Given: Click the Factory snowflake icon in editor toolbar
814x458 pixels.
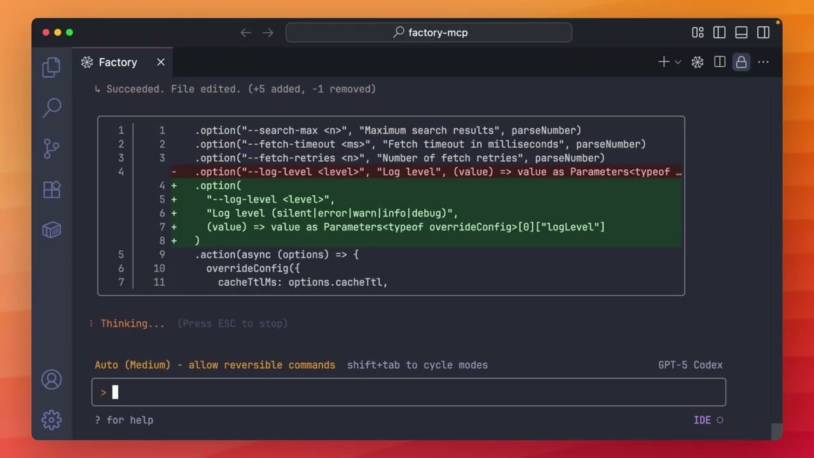Looking at the screenshot, I should [698, 62].
